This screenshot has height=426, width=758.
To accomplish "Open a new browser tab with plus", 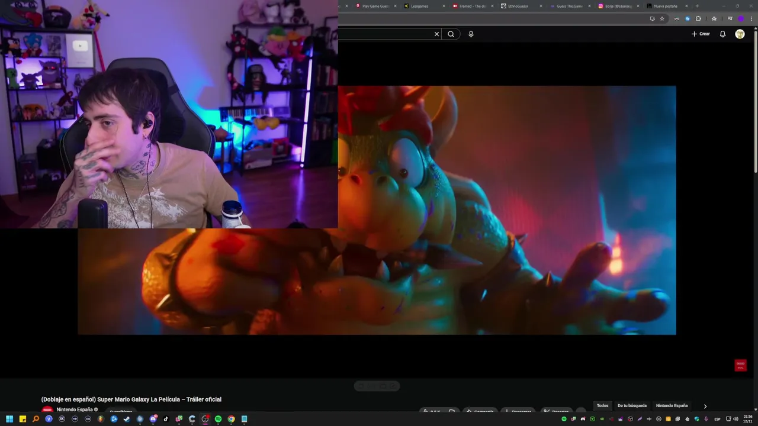I will (697, 6).
